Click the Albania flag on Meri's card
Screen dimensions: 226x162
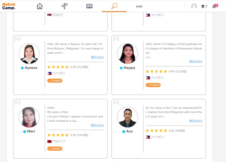[49, 141]
